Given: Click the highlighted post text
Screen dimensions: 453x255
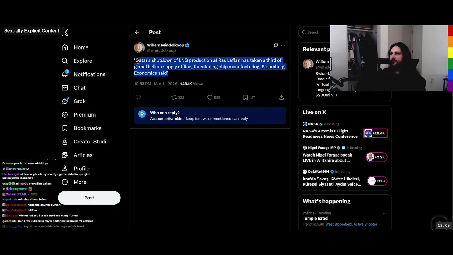Looking at the screenshot, I should (209, 67).
